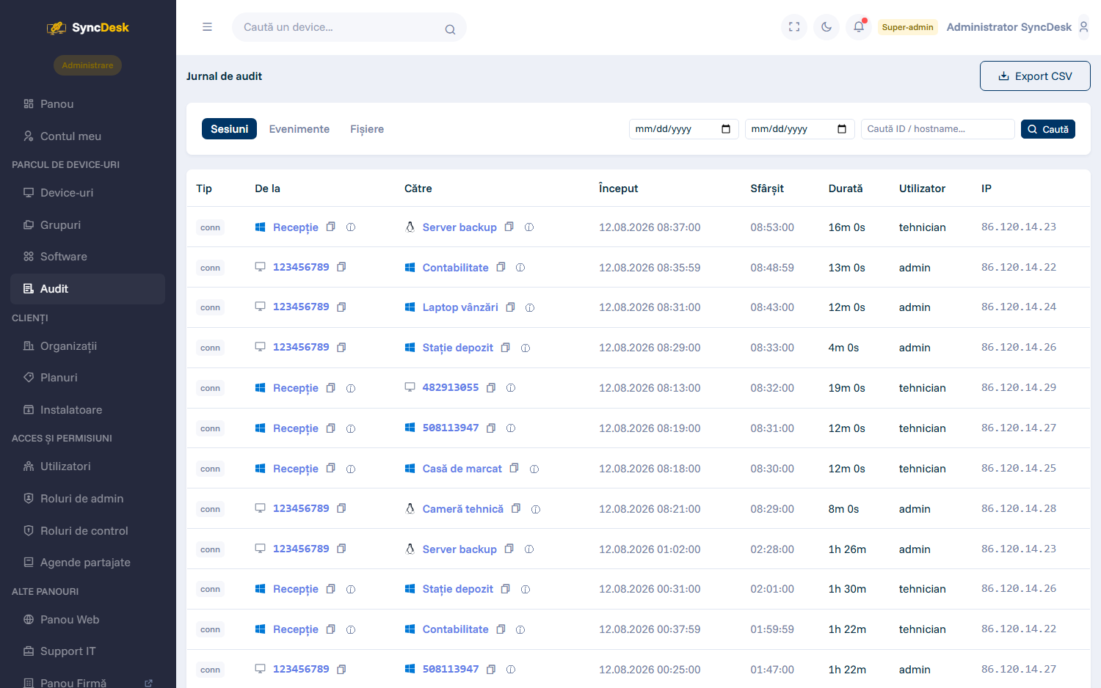Copy ID of Recepție in 08:37:00 row
The image size is (1101, 688).
pyautogui.click(x=331, y=227)
